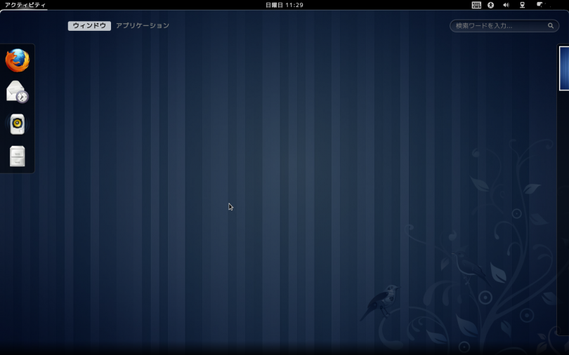
Task: Switch to the アプリケーション tab
Action: point(143,26)
